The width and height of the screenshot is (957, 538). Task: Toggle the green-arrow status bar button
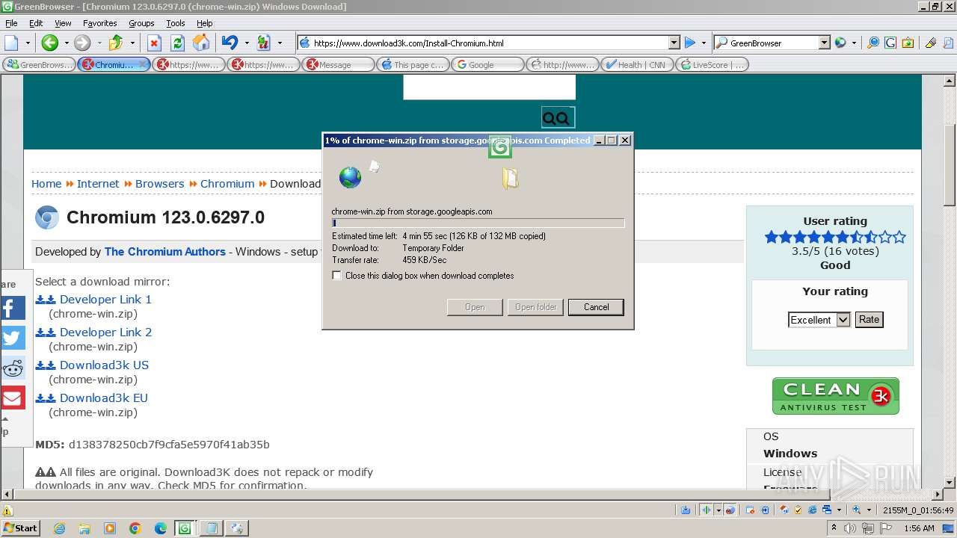pyautogui.click(x=707, y=510)
